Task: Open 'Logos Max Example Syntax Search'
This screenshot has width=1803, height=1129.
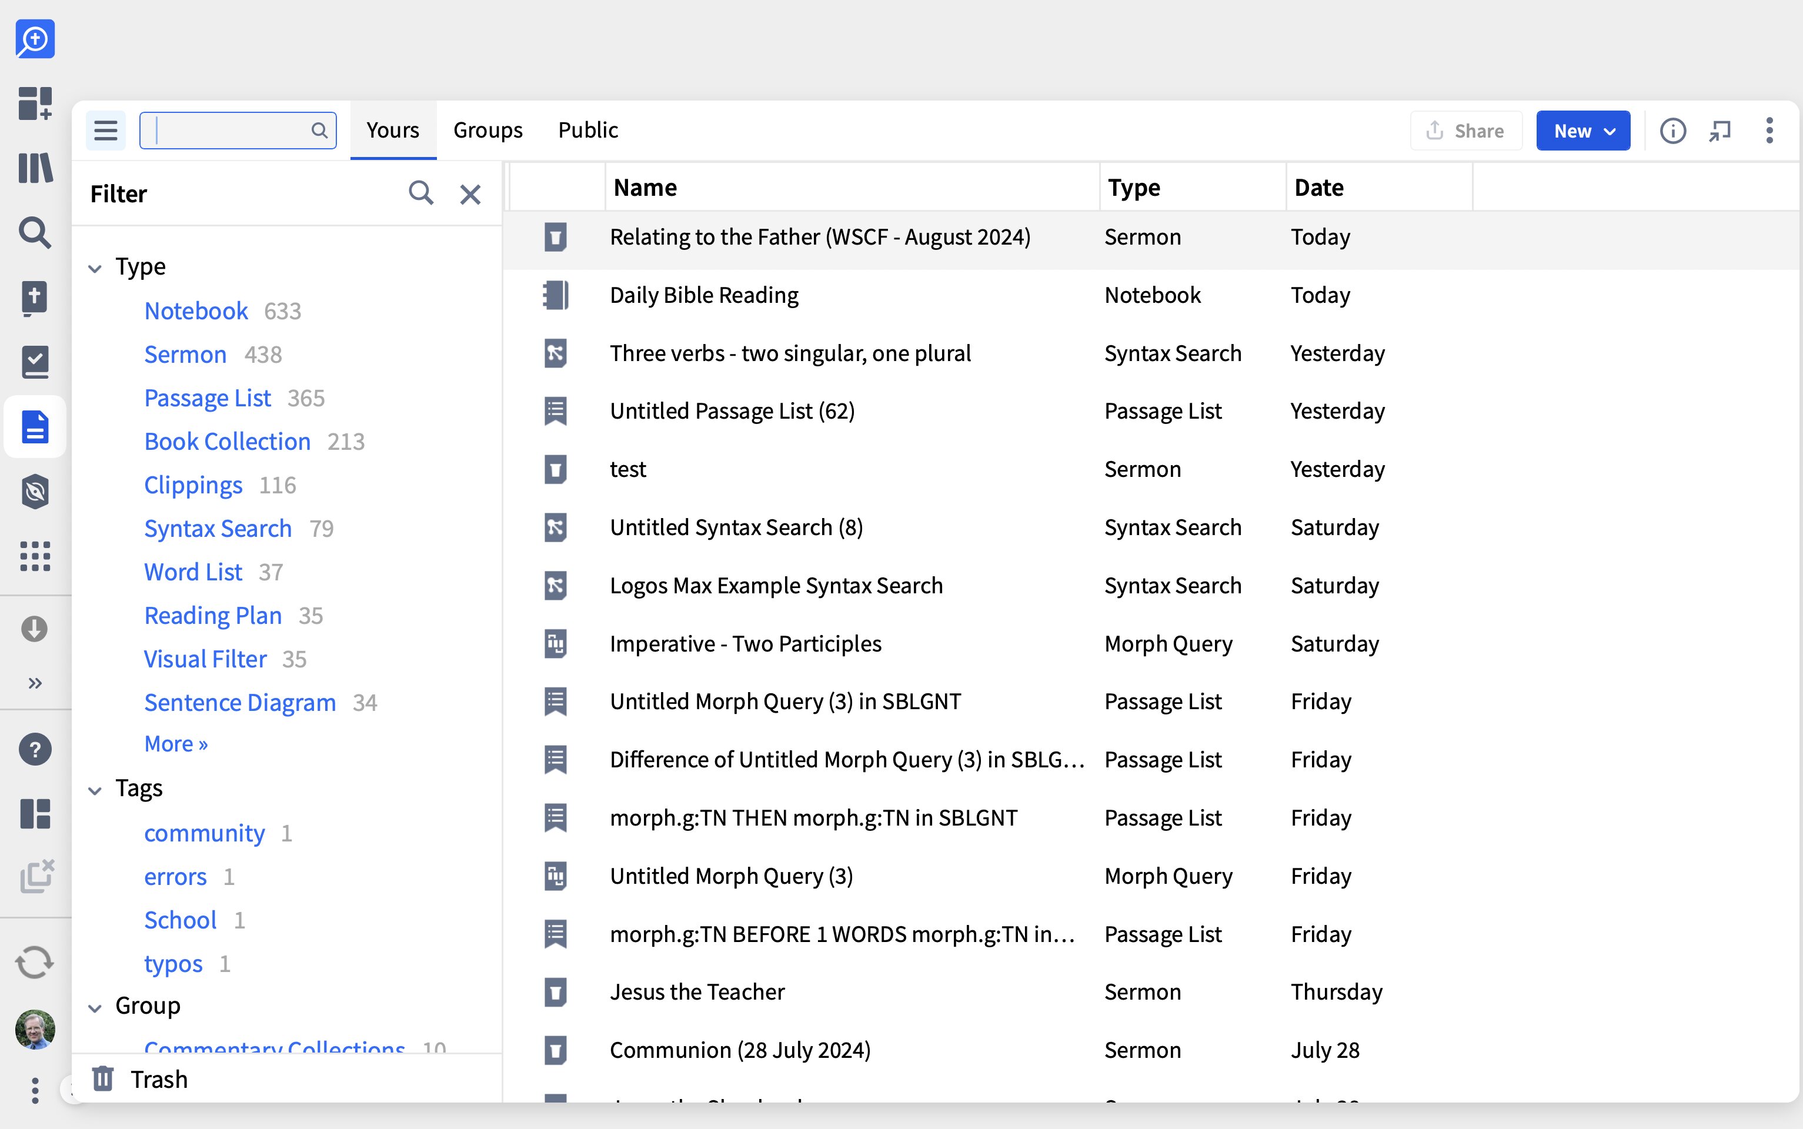Action: (776, 586)
